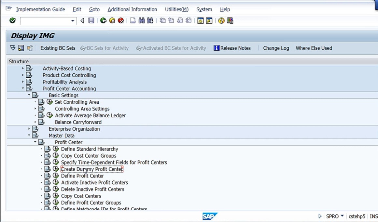Execute Activate Average Balance Ledger activity icon
This screenshot has width=378, height=222.
coord(50,115)
